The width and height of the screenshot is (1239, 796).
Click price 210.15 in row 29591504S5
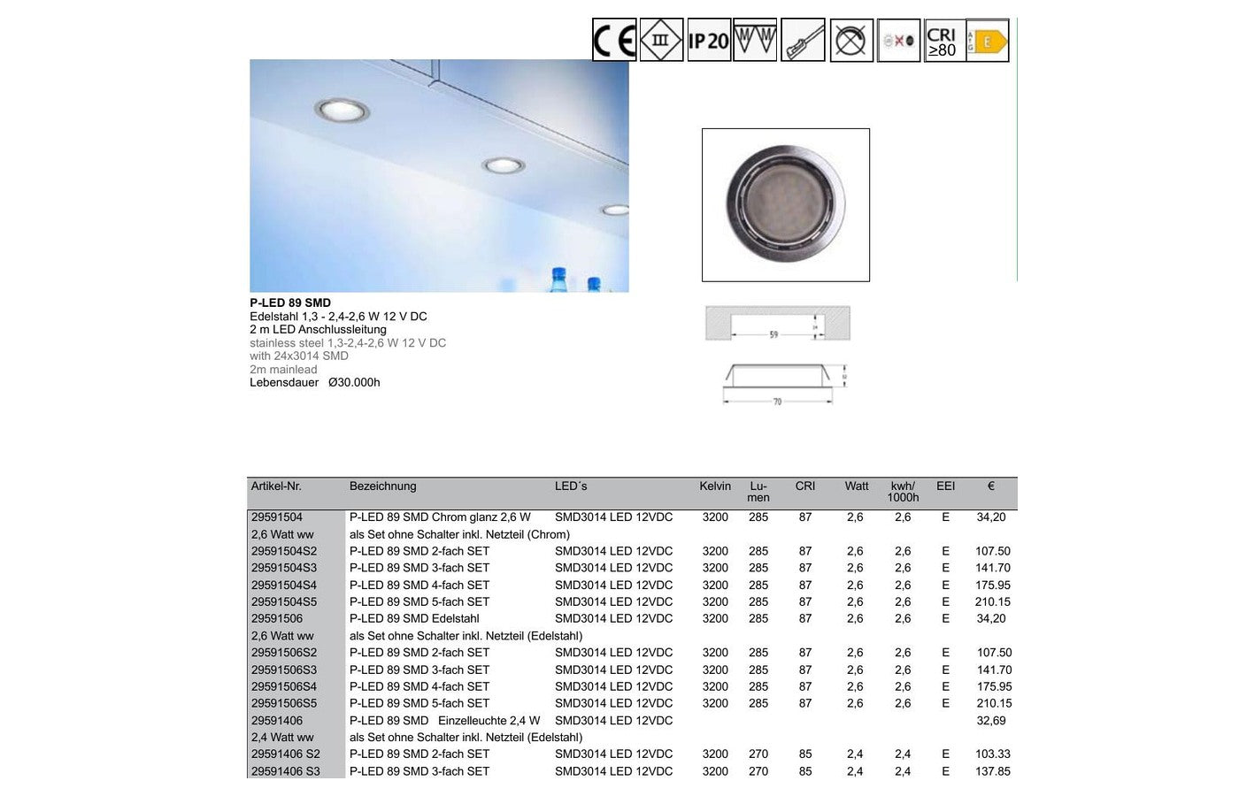point(993,602)
